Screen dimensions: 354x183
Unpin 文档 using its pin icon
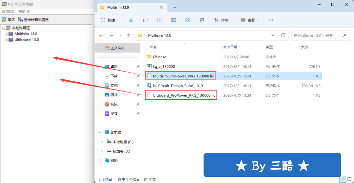[x=138, y=86]
